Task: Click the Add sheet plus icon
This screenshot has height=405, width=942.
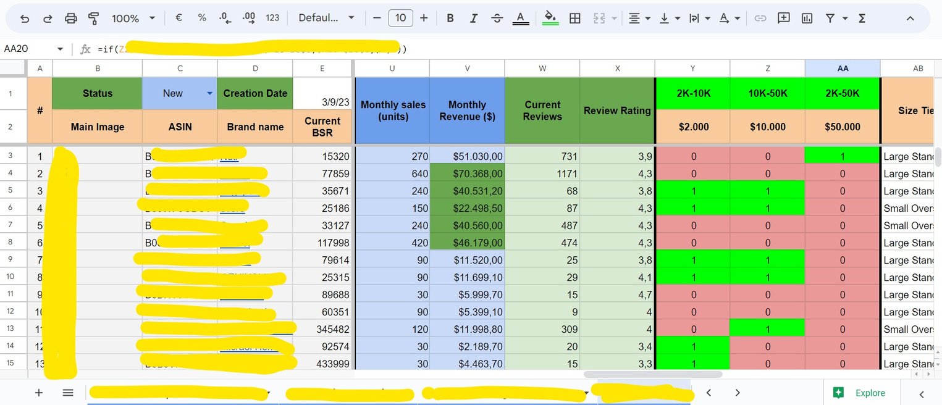Action: coord(39,393)
